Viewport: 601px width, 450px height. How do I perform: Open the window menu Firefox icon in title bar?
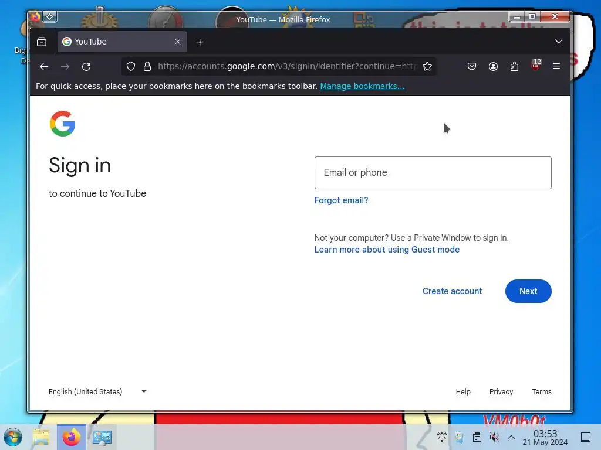click(35, 17)
